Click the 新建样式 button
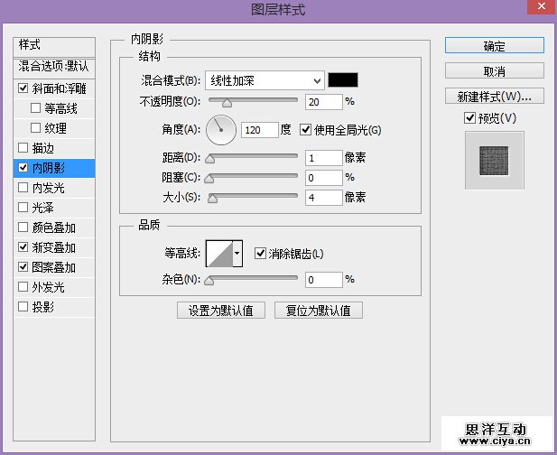The image size is (557, 455). pyautogui.click(x=494, y=96)
